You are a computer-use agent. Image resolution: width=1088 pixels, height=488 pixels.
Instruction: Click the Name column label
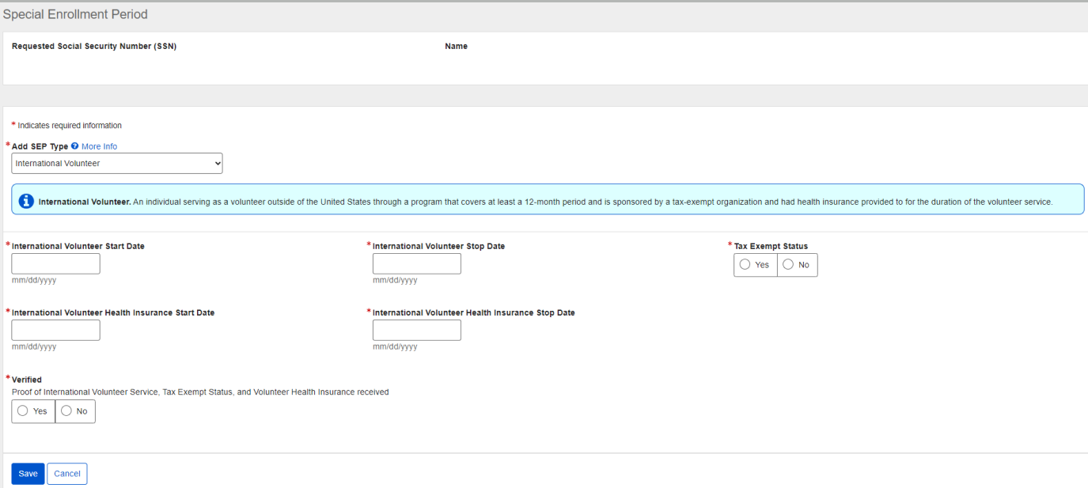[457, 47]
